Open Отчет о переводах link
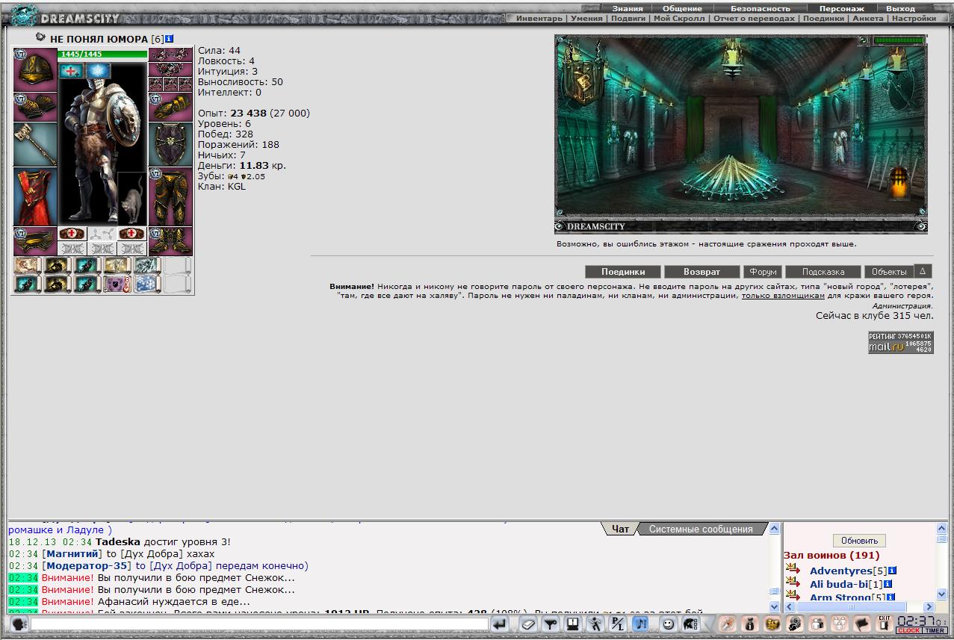This screenshot has width=954, height=640. tap(755, 18)
